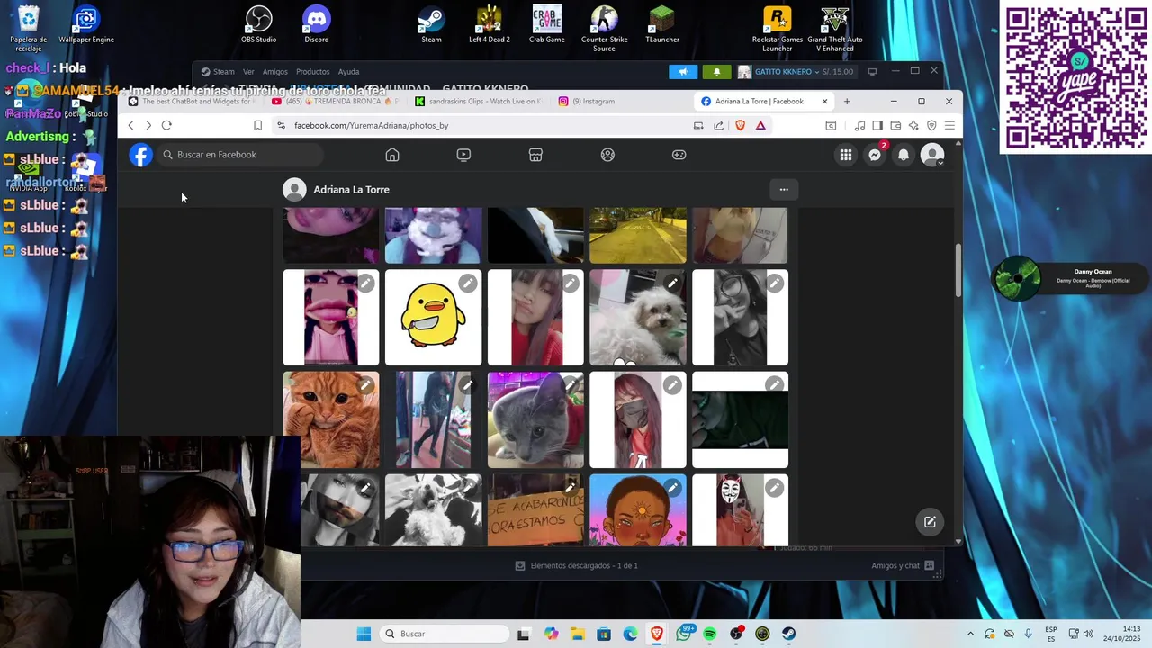Switch to sandraskins Clips Kick tab

tap(480, 102)
